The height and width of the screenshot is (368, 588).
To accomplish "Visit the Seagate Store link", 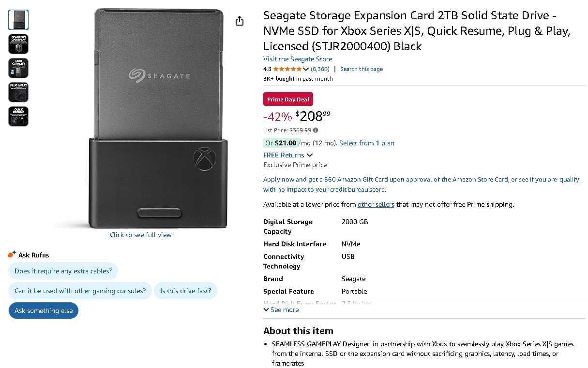I will coord(298,59).
